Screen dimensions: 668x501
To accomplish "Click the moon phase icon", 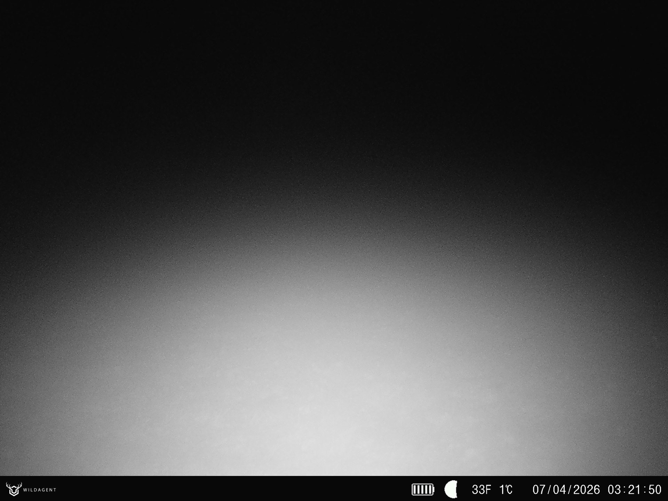I will 451,489.
